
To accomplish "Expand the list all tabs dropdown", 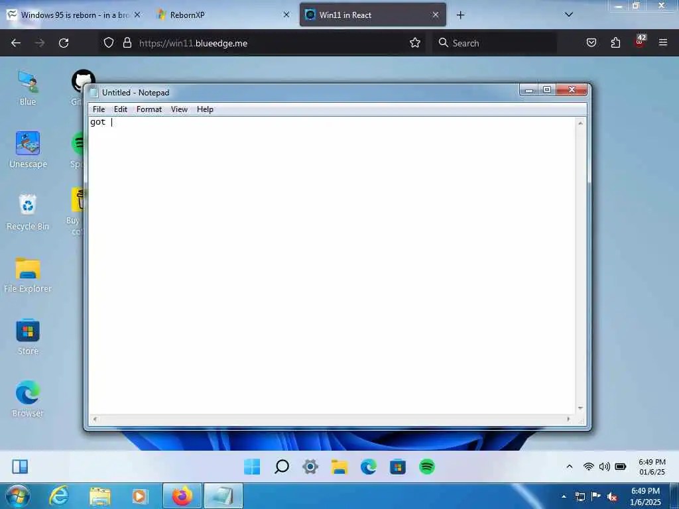I will click(x=569, y=15).
